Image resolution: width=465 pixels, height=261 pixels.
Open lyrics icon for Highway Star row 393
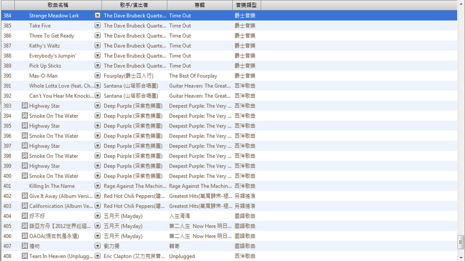(x=25, y=105)
